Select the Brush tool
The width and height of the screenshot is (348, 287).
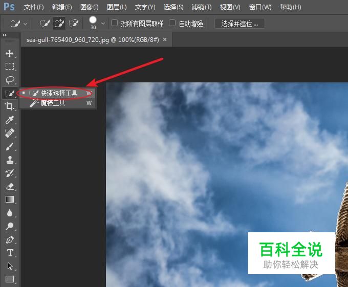10,146
